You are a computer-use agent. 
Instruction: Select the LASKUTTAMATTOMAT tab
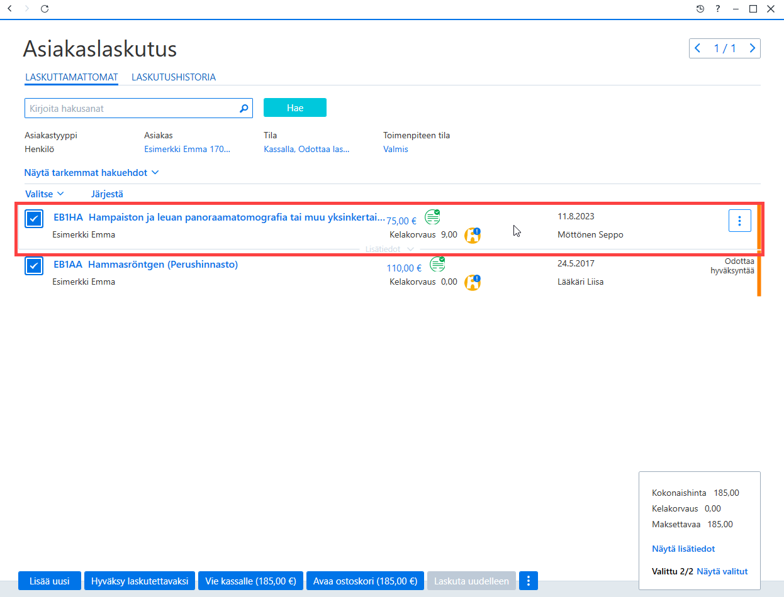pos(72,77)
